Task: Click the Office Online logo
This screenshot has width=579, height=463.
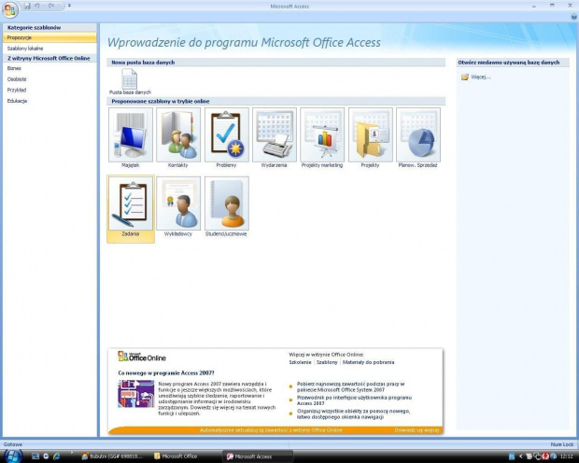Action: click(x=142, y=357)
